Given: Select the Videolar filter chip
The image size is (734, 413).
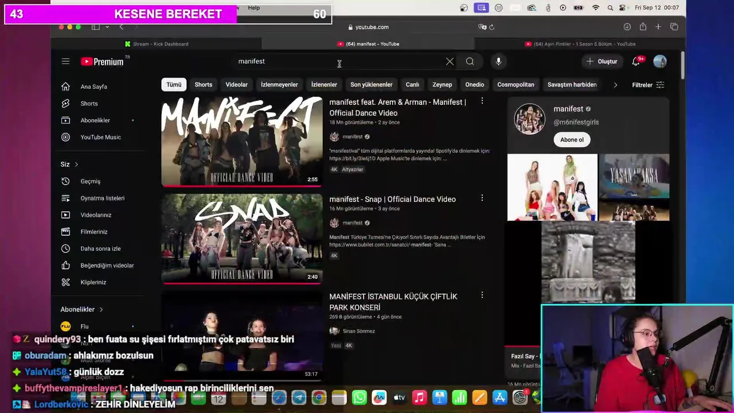Looking at the screenshot, I should tap(236, 85).
